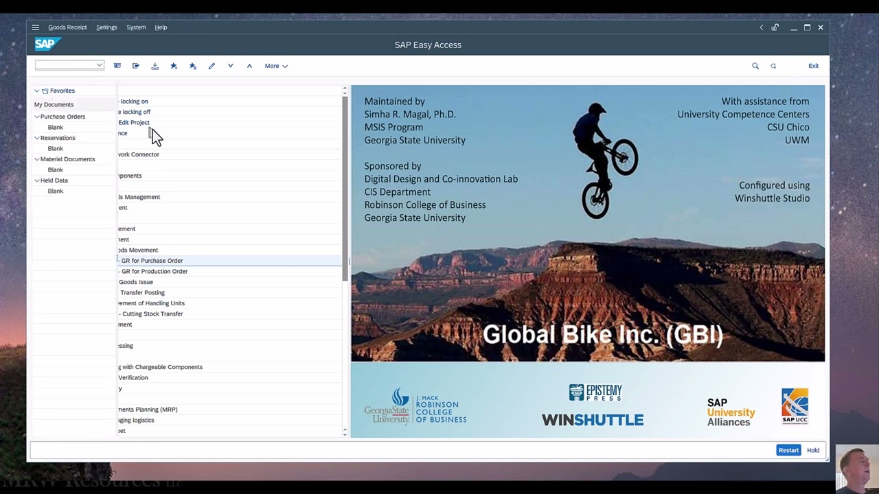879x494 pixels.
Task: Click the Restart button
Action: click(x=788, y=450)
